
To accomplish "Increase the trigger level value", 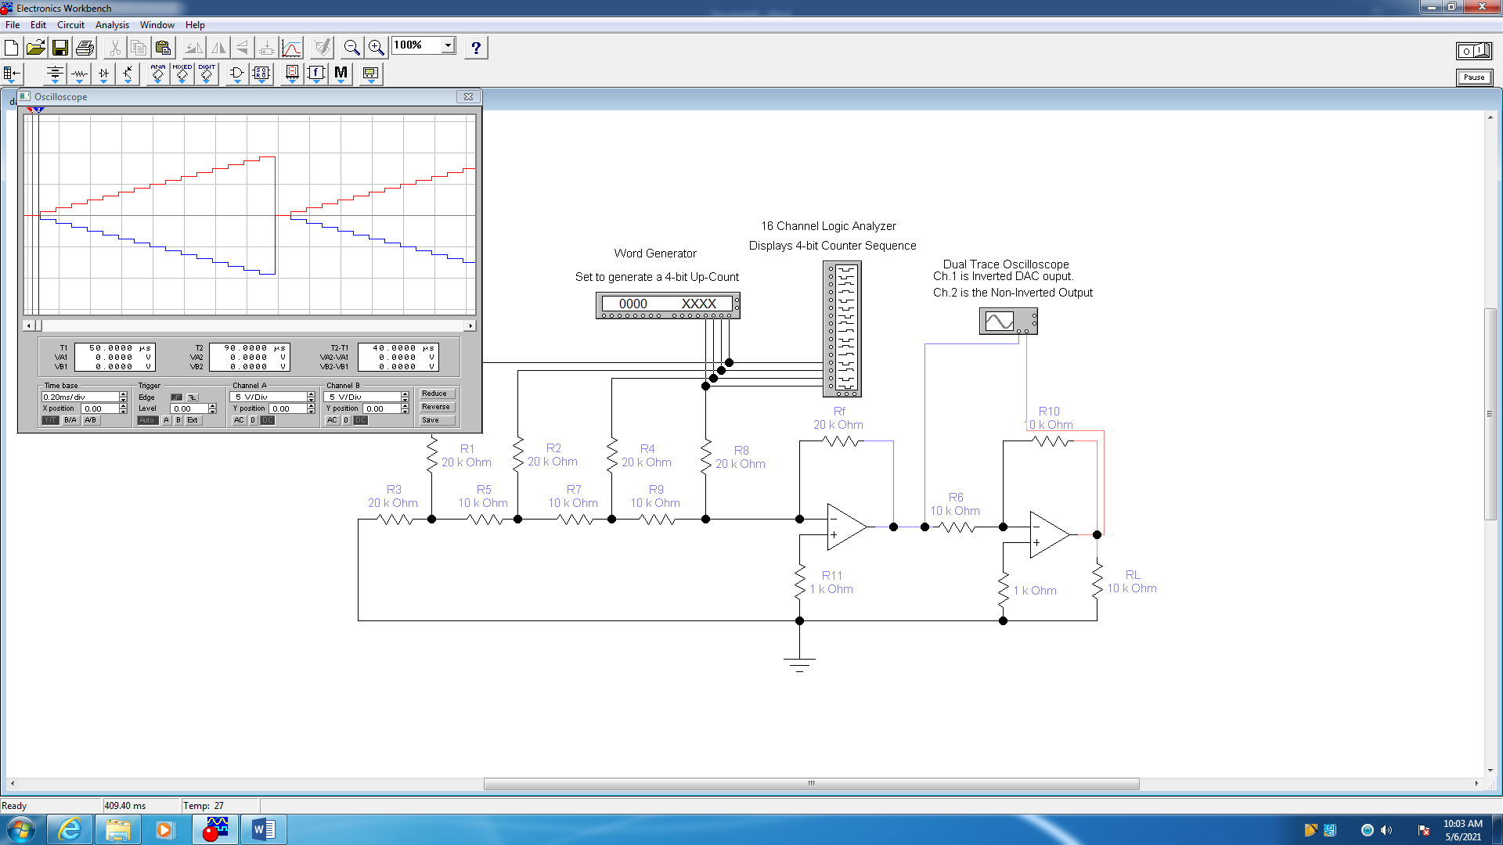I will pyautogui.click(x=212, y=406).
